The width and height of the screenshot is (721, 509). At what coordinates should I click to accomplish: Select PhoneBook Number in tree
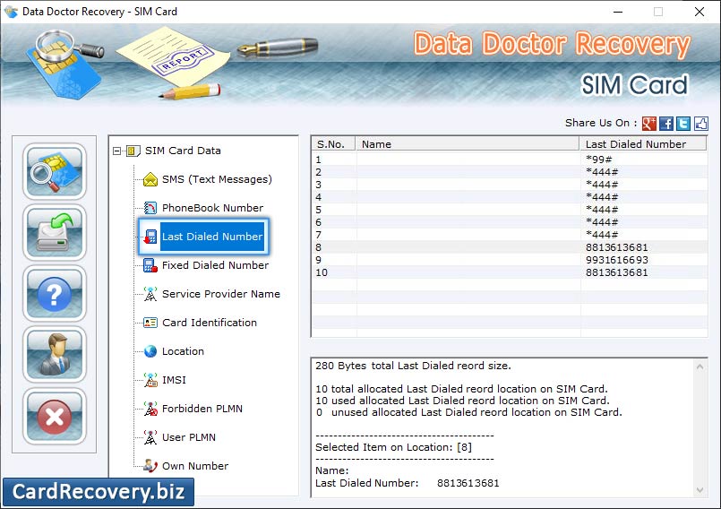[x=212, y=208]
